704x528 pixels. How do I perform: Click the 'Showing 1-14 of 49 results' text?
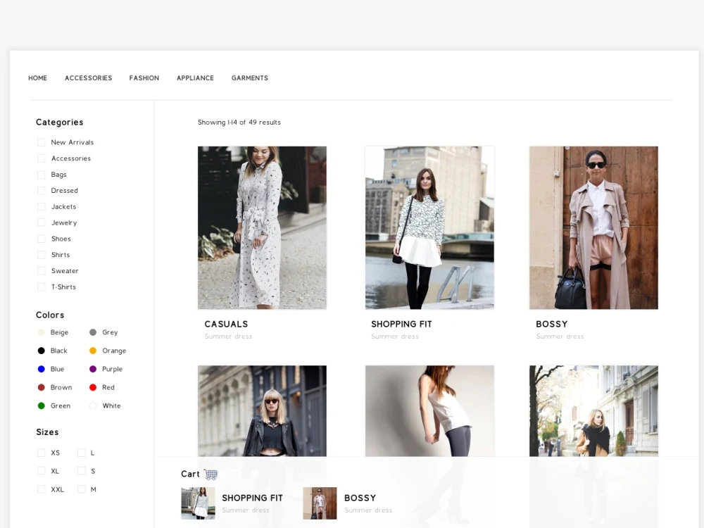(239, 122)
